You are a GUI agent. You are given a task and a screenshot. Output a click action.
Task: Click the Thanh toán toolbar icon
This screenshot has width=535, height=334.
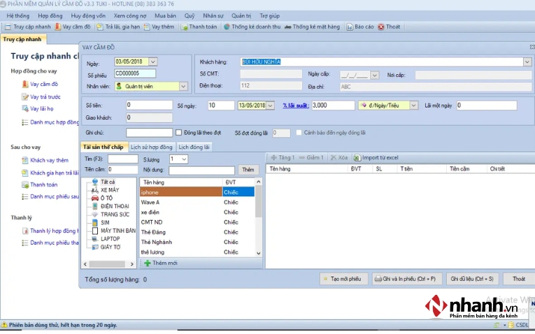click(184, 27)
